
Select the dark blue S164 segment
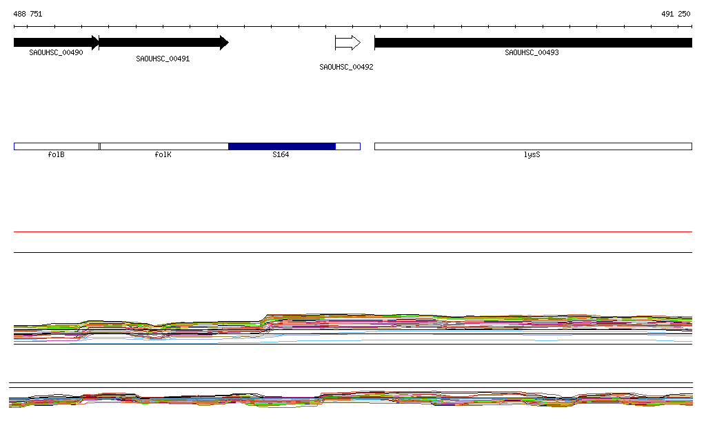(281, 146)
